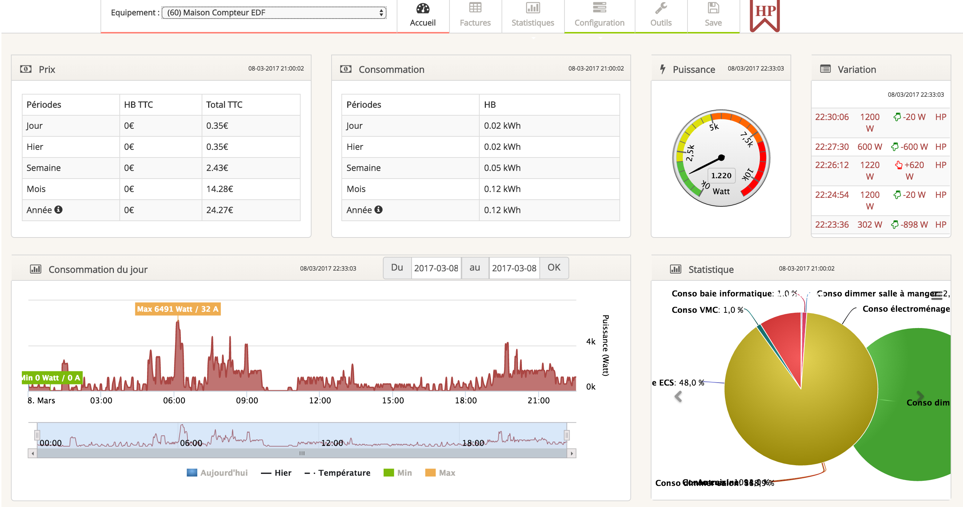Viewport: 963px width, 507px height.
Task: Click the red HP tariff bookmark badge
Action: tap(765, 15)
